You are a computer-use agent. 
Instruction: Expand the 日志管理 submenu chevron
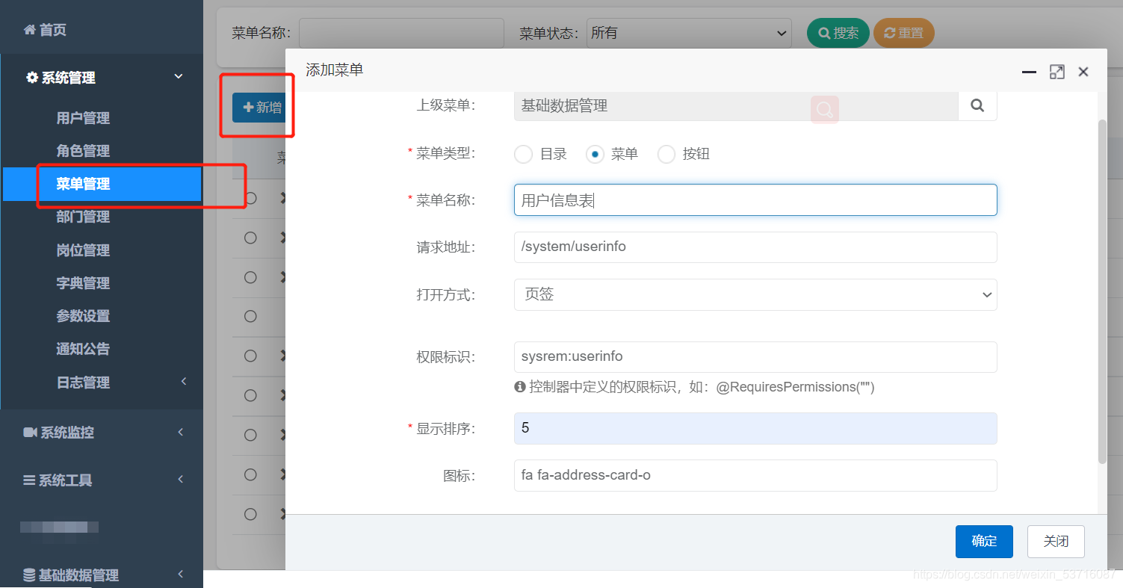184,382
